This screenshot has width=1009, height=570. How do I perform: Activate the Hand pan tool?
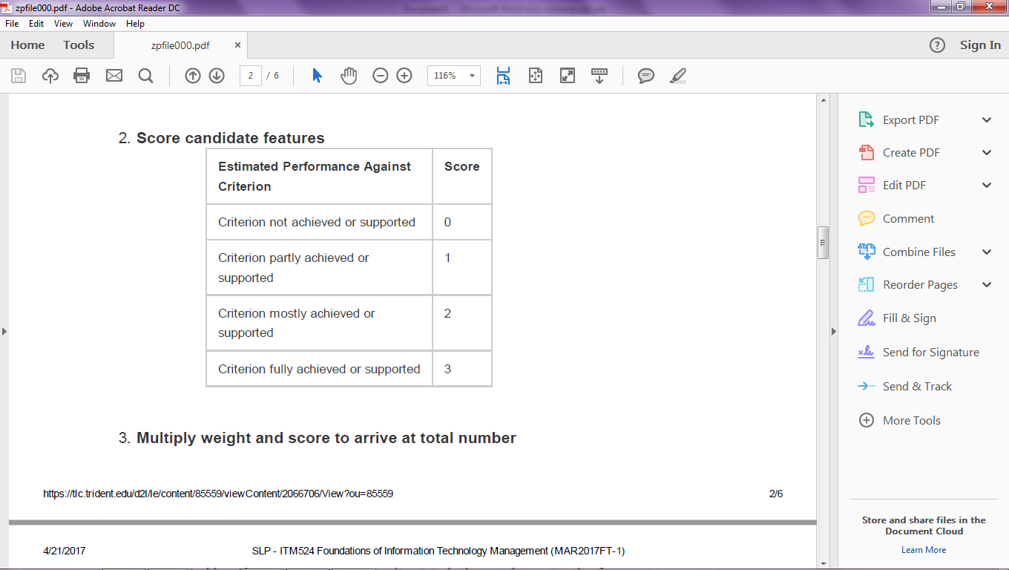click(x=349, y=76)
